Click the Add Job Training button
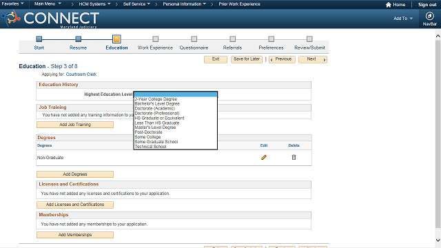Viewport: 441px width, 248px height. [x=75, y=125]
